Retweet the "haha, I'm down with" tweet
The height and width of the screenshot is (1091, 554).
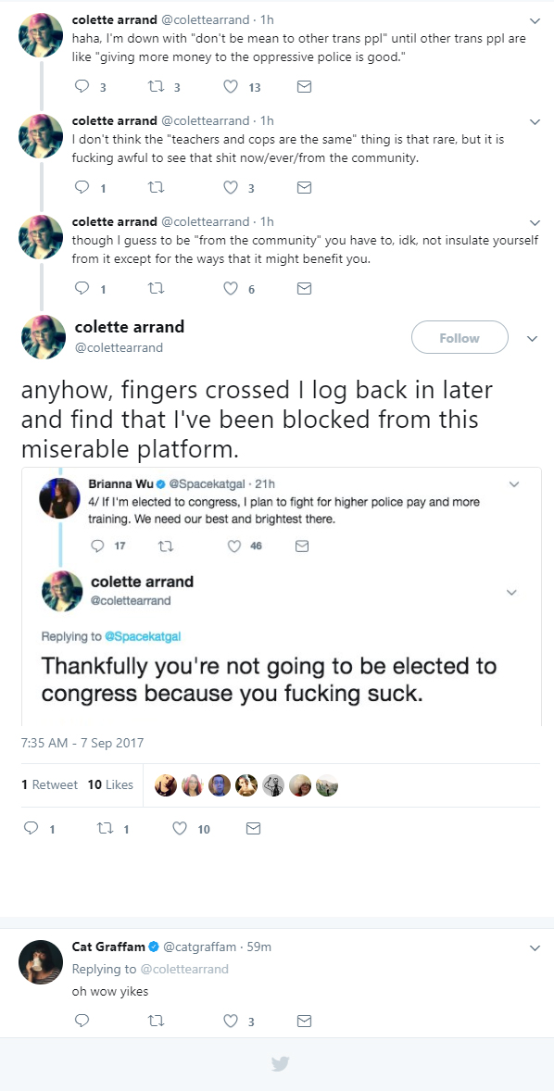point(156,87)
